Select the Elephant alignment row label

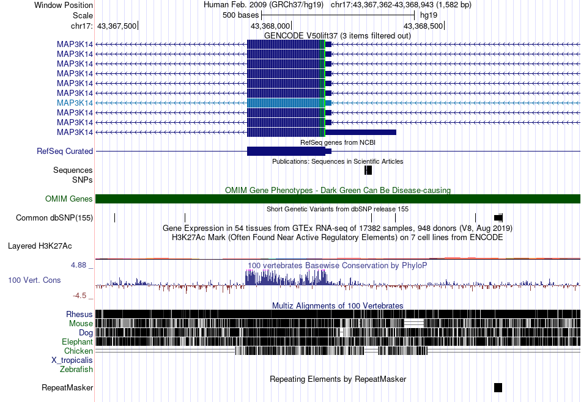[x=78, y=342]
